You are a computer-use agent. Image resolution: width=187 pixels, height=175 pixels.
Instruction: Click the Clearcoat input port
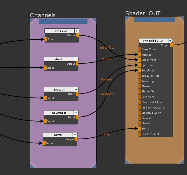(x=140, y=97)
